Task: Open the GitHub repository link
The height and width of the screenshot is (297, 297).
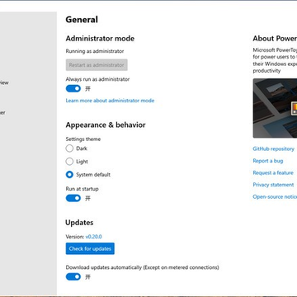Action: click(273, 148)
